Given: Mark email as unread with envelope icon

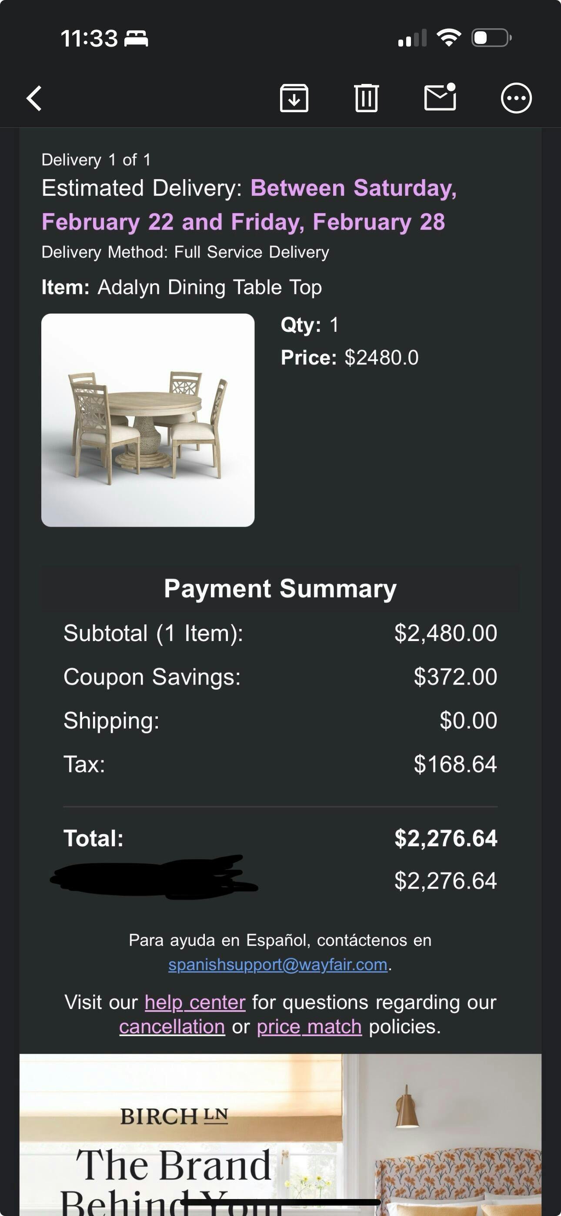Looking at the screenshot, I should [x=440, y=97].
